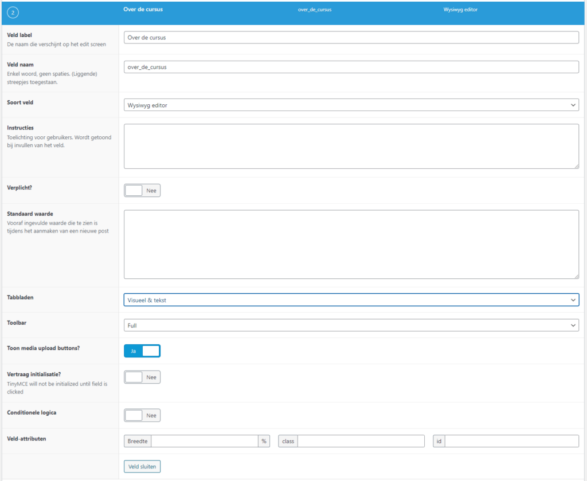Click the Breedte width input field

pyautogui.click(x=205, y=441)
